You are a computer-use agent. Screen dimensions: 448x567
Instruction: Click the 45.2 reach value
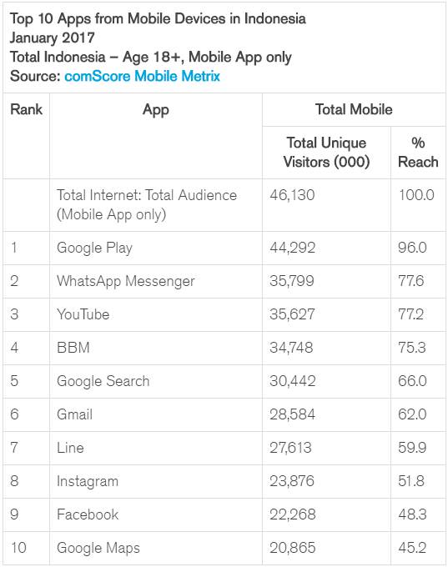[412, 548]
